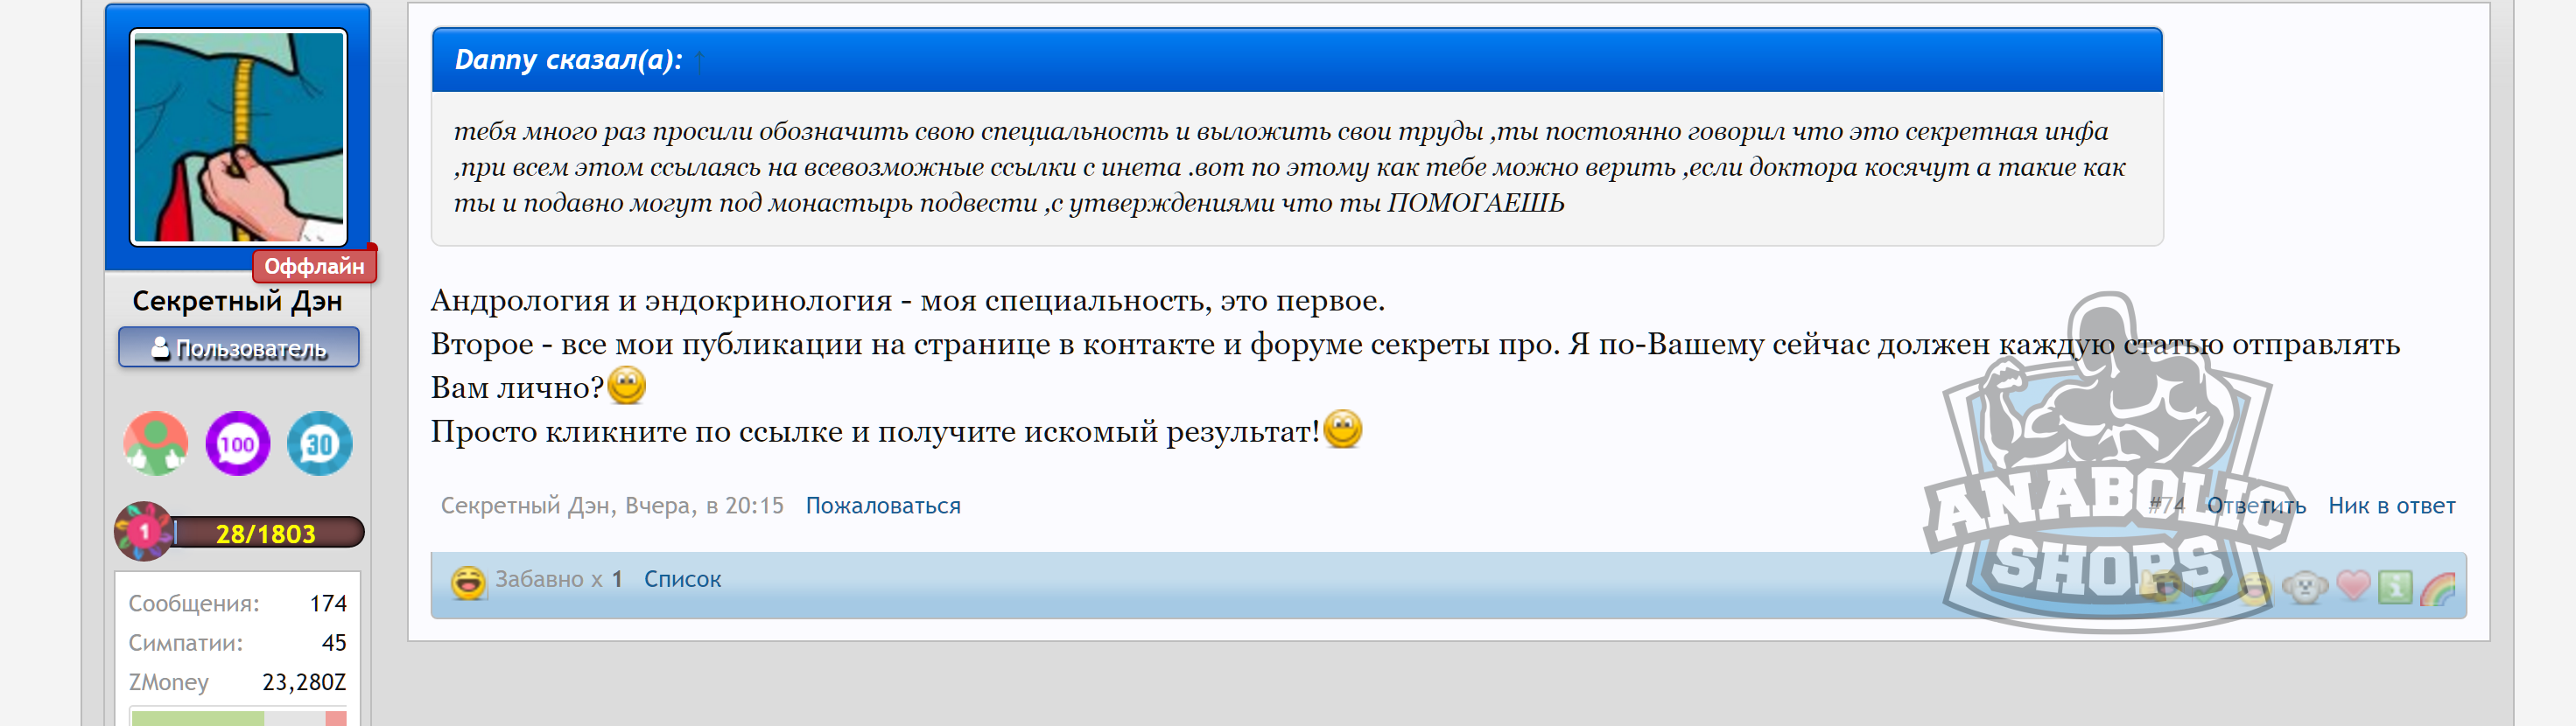
Task: Click the laughing Забавно reaction icon
Action: click(x=467, y=580)
